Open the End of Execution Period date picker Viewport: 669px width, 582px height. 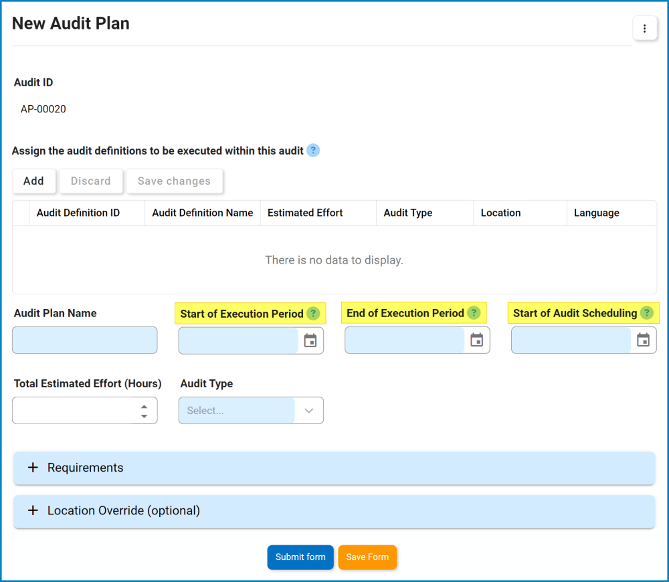pos(476,340)
